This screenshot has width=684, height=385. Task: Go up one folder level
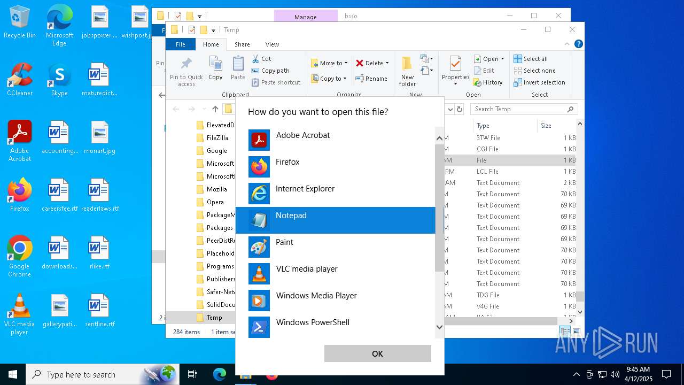tap(215, 109)
